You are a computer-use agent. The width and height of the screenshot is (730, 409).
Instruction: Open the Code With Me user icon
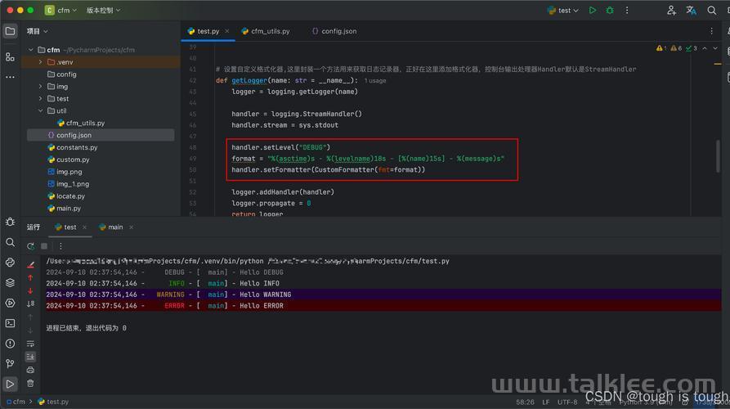[671, 11]
